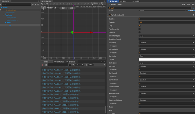Open the Start Size mode dropdown
The height and width of the screenshot is (114, 195).
click(x=166, y=66)
